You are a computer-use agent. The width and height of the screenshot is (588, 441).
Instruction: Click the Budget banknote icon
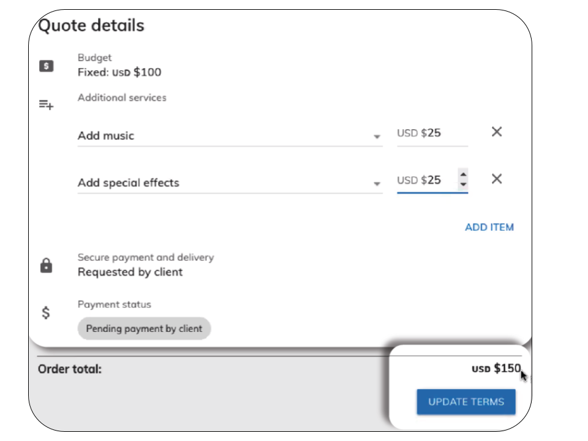click(47, 66)
